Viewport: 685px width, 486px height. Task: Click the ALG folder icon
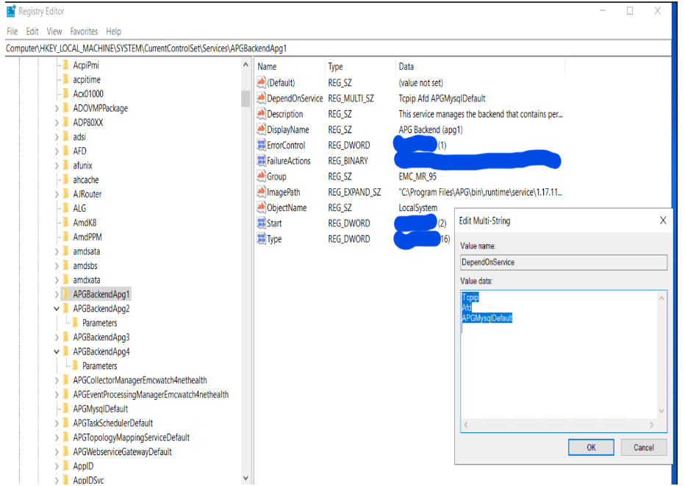click(x=66, y=208)
